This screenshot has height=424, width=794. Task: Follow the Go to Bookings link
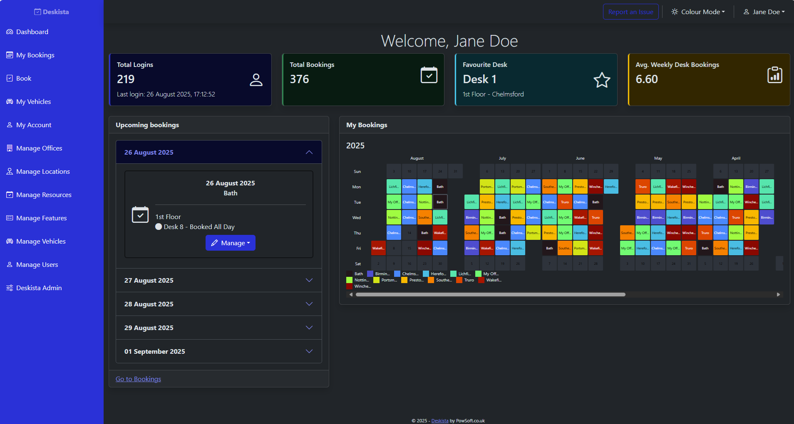click(138, 379)
